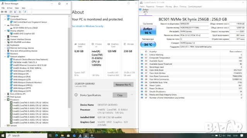Viewport: 247px width, 138px height.
Task: Expand the Computer node
Action: tap(5, 16)
